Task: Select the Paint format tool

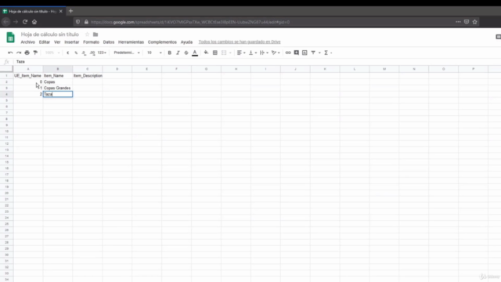Action: [35, 52]
